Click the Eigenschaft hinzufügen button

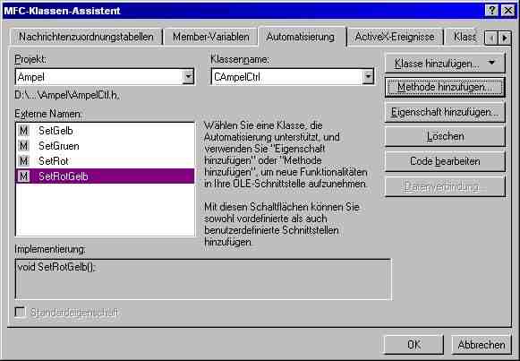tap(445, 112)
